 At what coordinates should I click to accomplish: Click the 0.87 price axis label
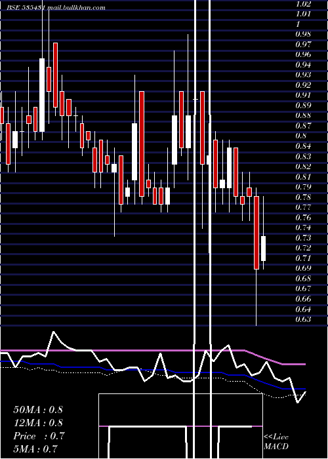click(x=303, y=126)
